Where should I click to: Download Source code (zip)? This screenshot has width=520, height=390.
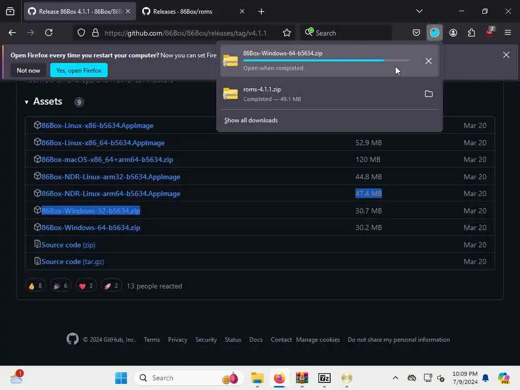pos(69,245)
